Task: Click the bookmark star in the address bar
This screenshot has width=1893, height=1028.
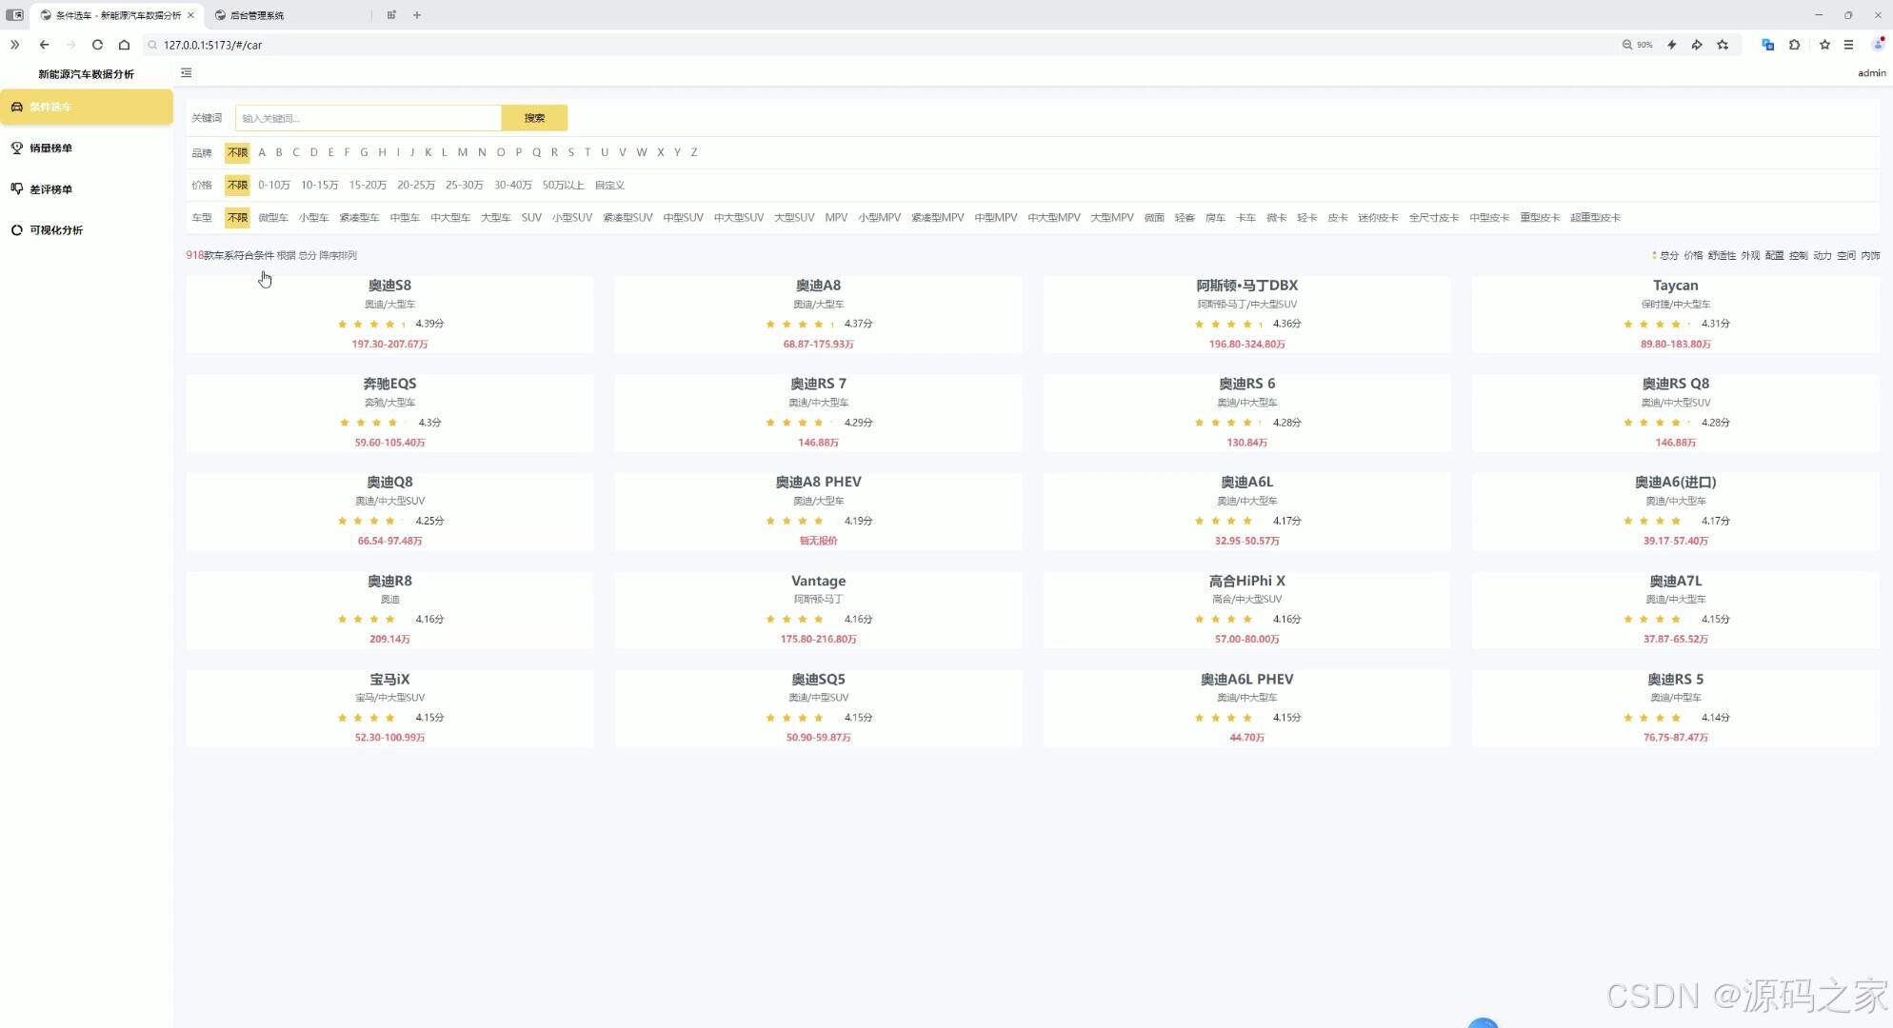Action: tap(1723, 45)
